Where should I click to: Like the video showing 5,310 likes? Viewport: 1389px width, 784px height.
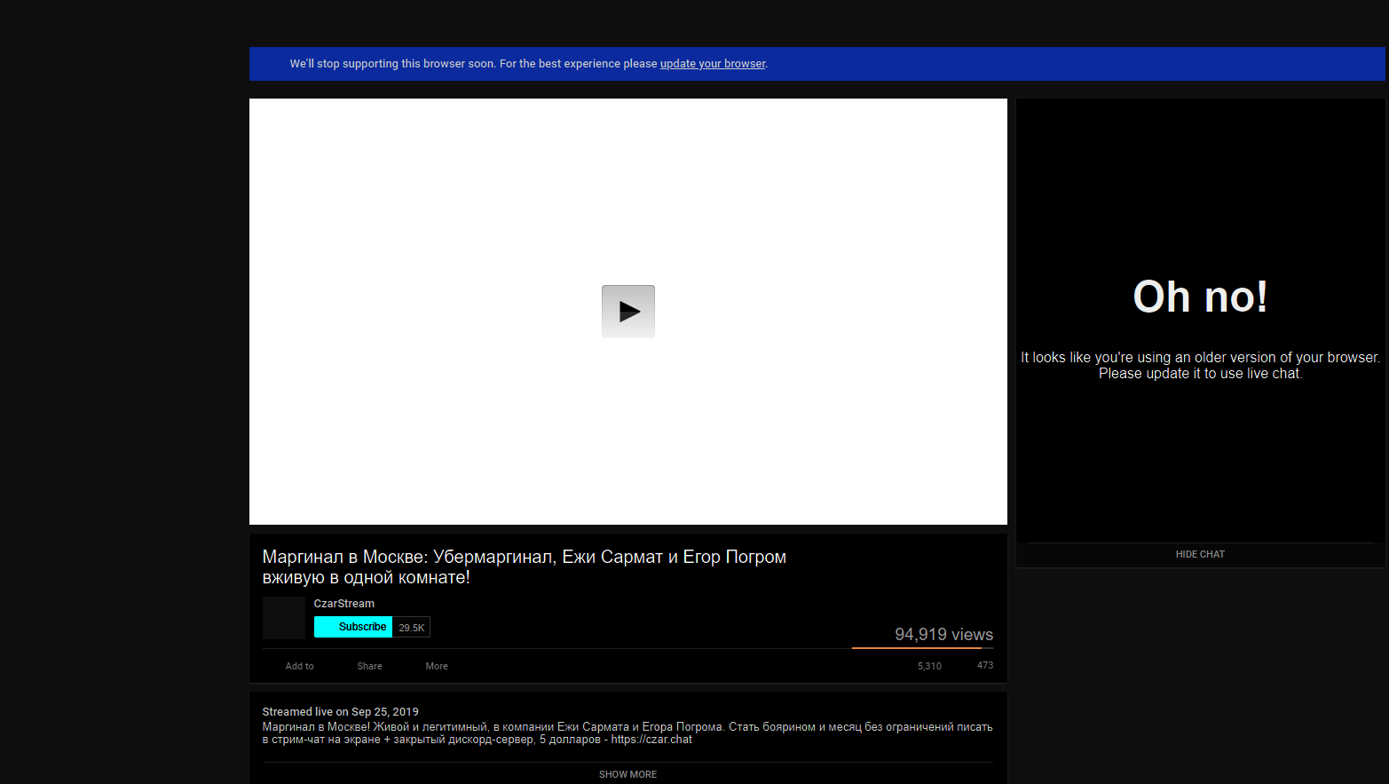point(929,666)
